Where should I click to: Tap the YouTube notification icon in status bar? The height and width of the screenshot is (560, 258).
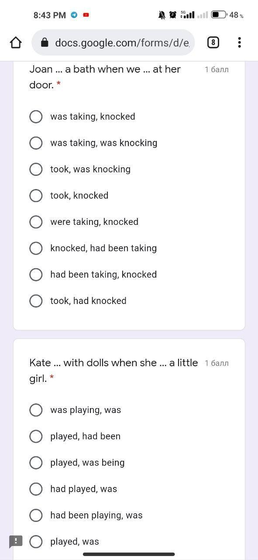point(86,15)
